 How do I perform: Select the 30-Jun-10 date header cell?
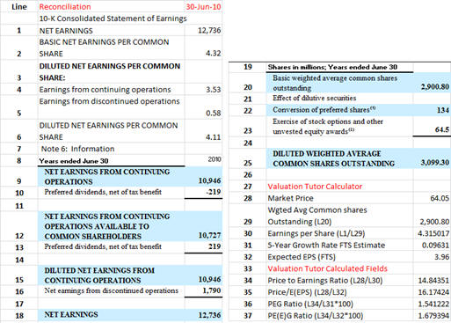coord(203,6)
